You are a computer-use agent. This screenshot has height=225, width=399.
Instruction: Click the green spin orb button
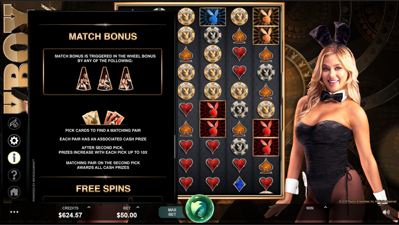(200, 208)
